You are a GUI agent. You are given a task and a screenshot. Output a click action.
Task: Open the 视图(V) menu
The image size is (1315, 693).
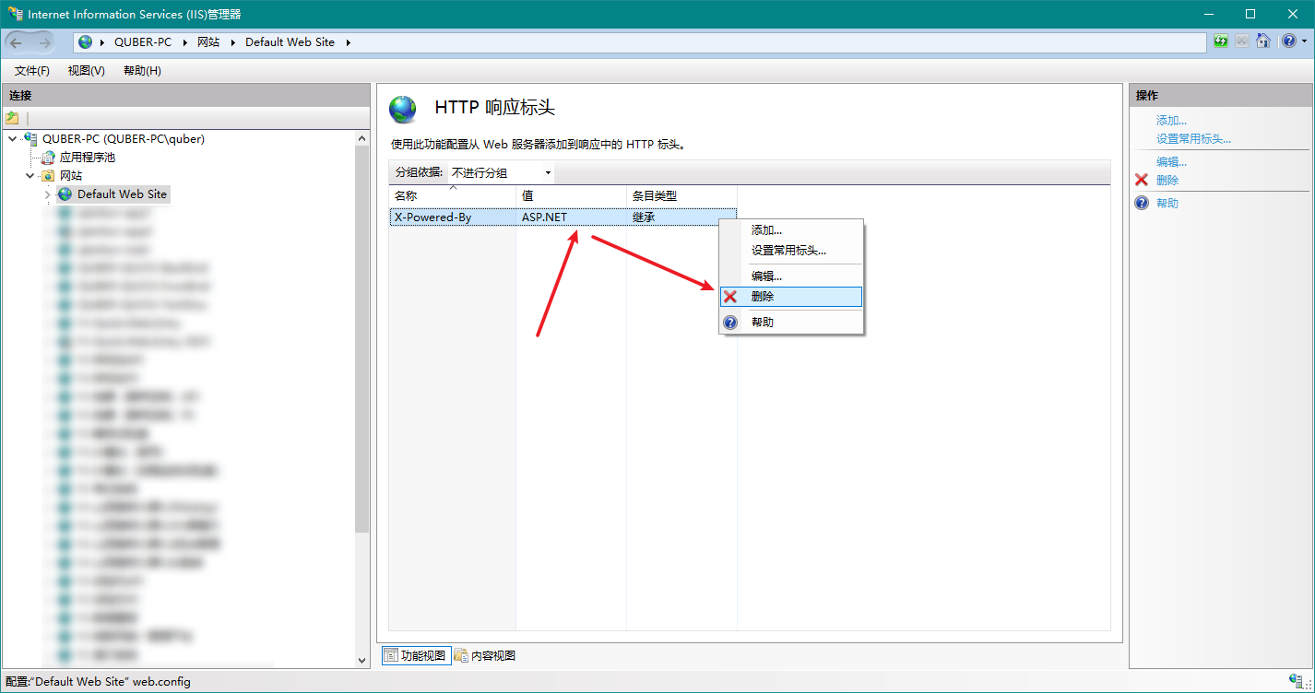pyautogui.click(x=86, y=71)
